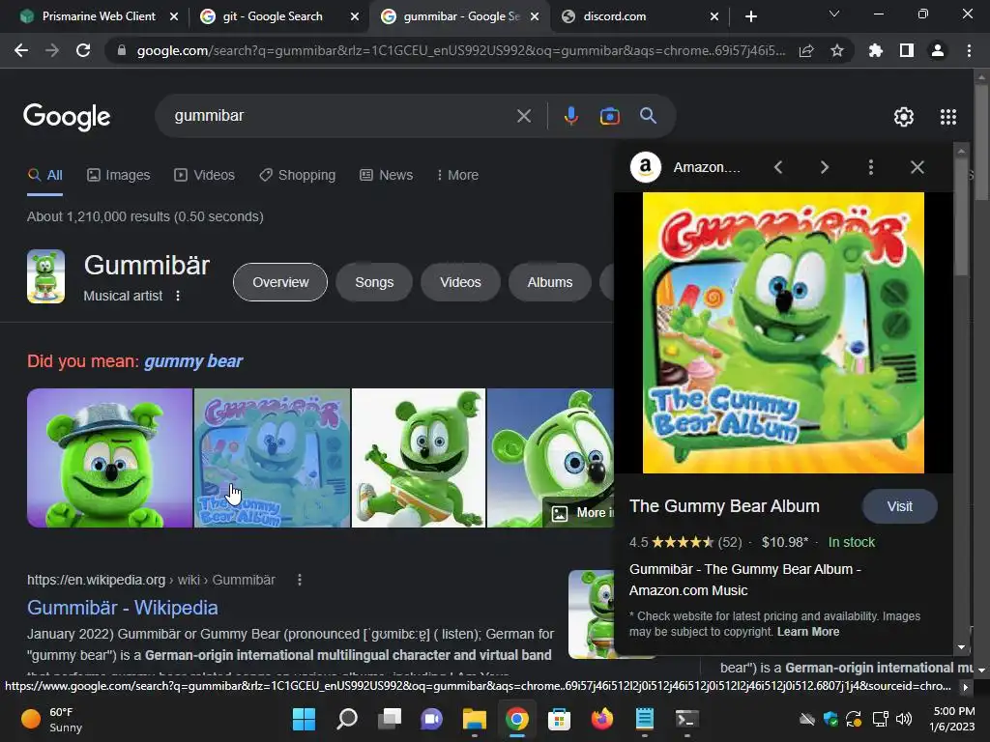
Task: Click the Overview chip for Gummibär
Action: (280, 282)
